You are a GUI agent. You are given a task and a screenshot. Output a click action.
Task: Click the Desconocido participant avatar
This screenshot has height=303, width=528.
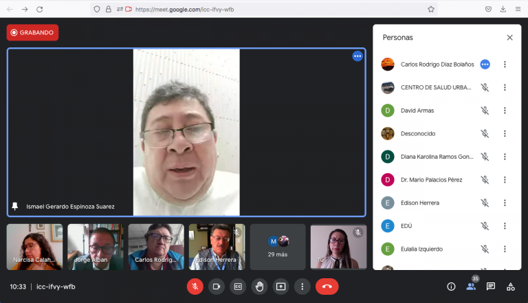(x=388, y=134)
